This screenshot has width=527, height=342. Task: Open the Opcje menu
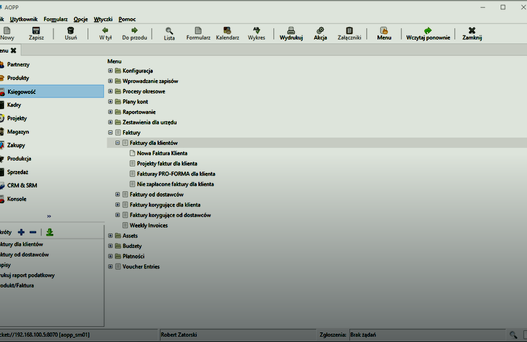point(80,19)
